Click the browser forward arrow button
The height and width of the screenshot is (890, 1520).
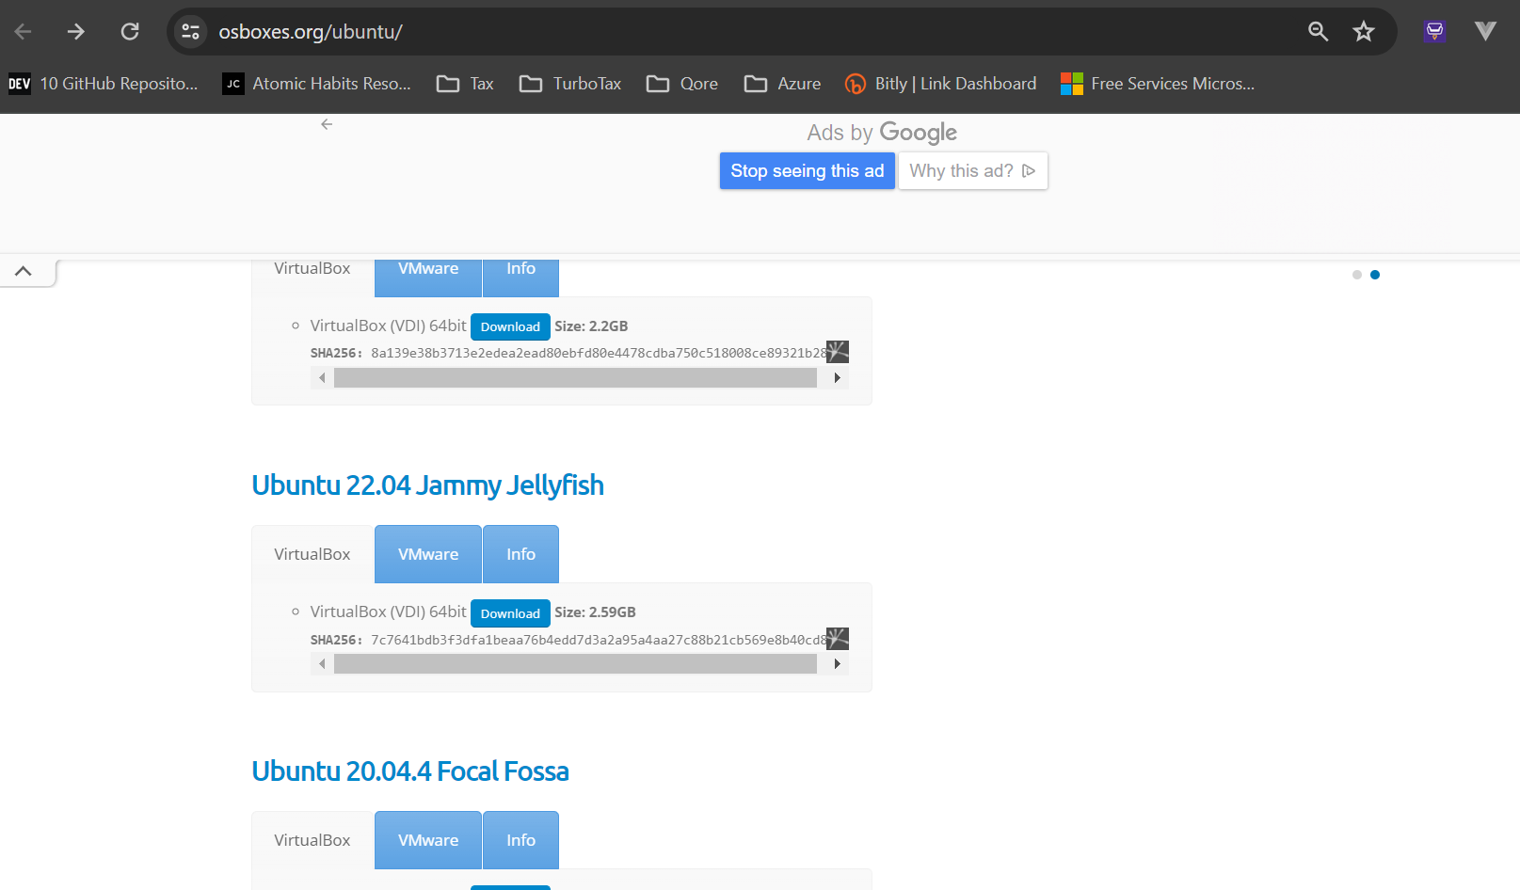76,32
